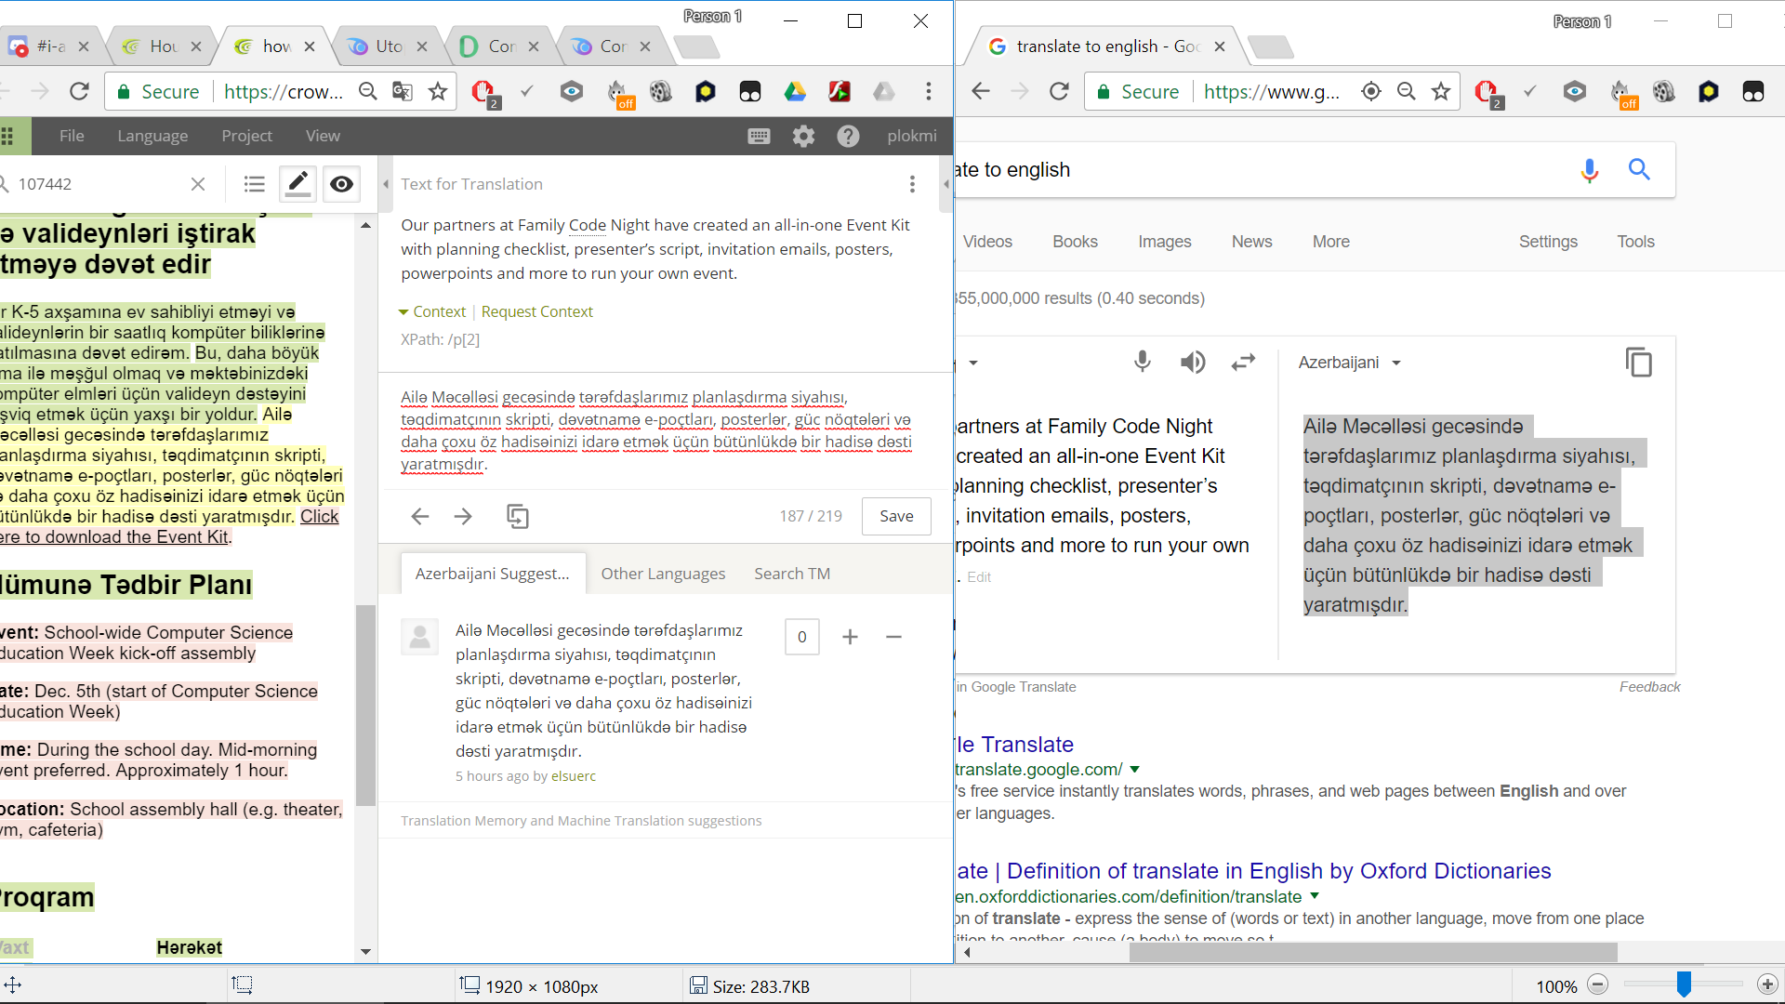Click location icon in Google address bar
The image size is (1785, 1004).
[x=1370, y=91]
